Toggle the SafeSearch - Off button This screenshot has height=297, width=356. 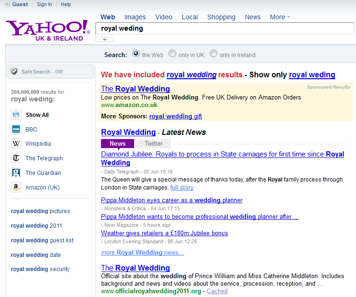(x=50, y=72)
